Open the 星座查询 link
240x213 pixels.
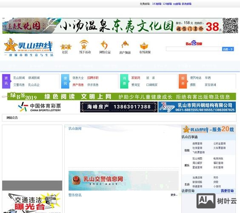(197, 167)
